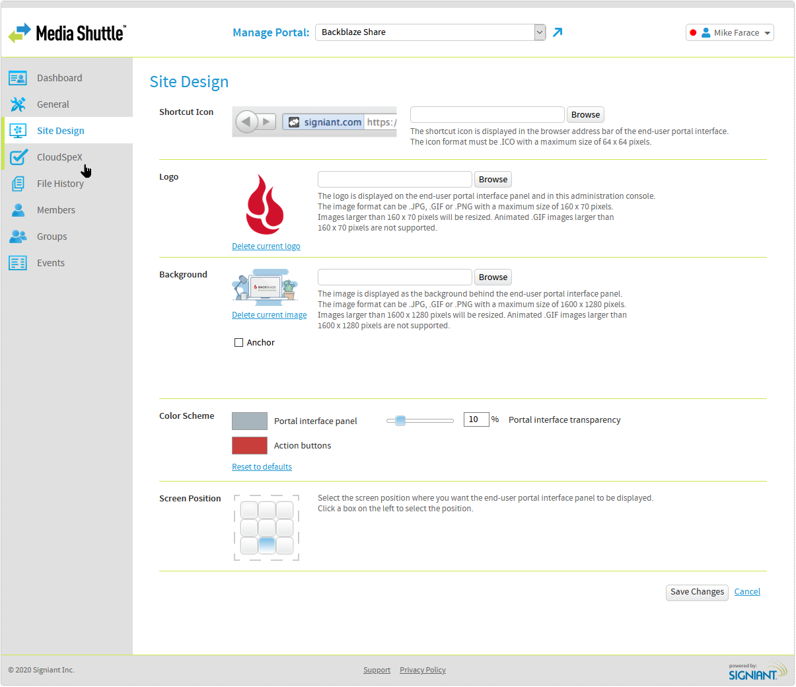Open CloudSpeX via its checkmark icon
Viewport: 796px width, 687px height.
point(18,157)
